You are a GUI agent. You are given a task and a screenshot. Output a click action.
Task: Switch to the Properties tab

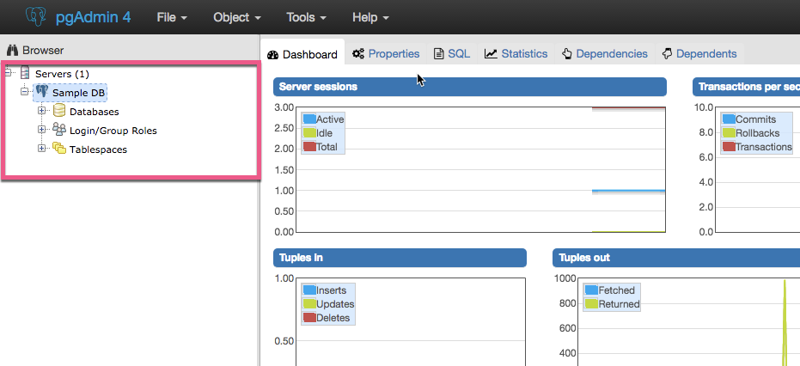[386, 53]
